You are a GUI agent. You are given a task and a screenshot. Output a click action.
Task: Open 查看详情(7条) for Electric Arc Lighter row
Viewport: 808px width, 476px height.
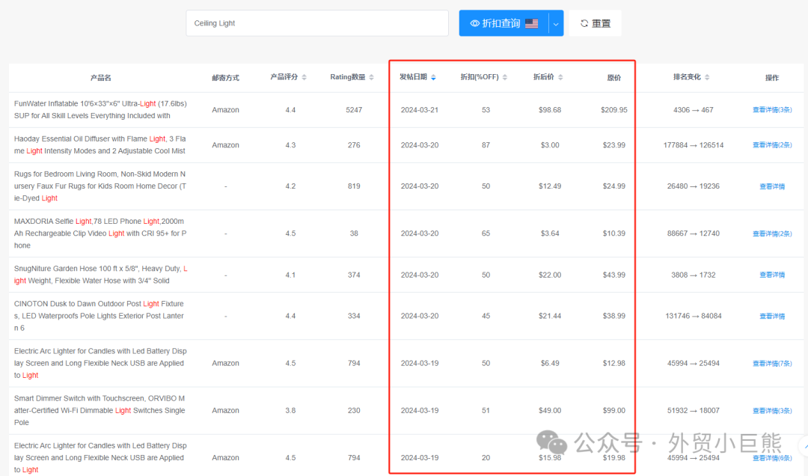[772, 364]
